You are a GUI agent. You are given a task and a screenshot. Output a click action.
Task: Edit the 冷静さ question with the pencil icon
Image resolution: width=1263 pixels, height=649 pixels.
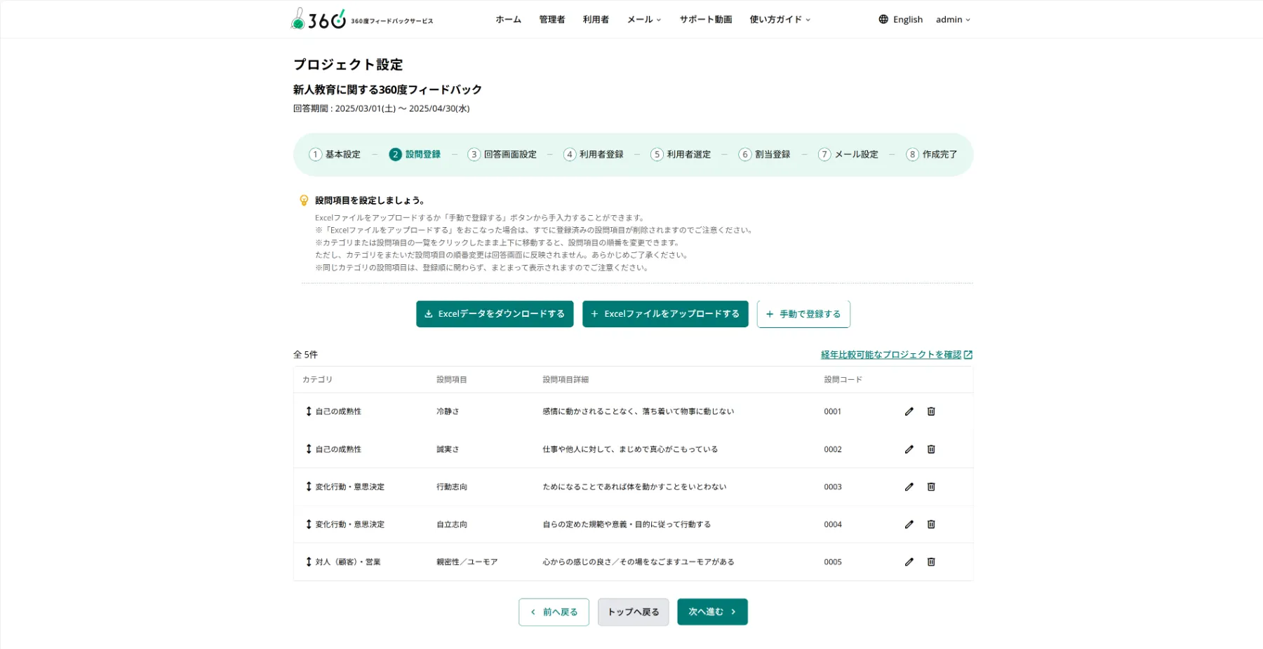909,411
